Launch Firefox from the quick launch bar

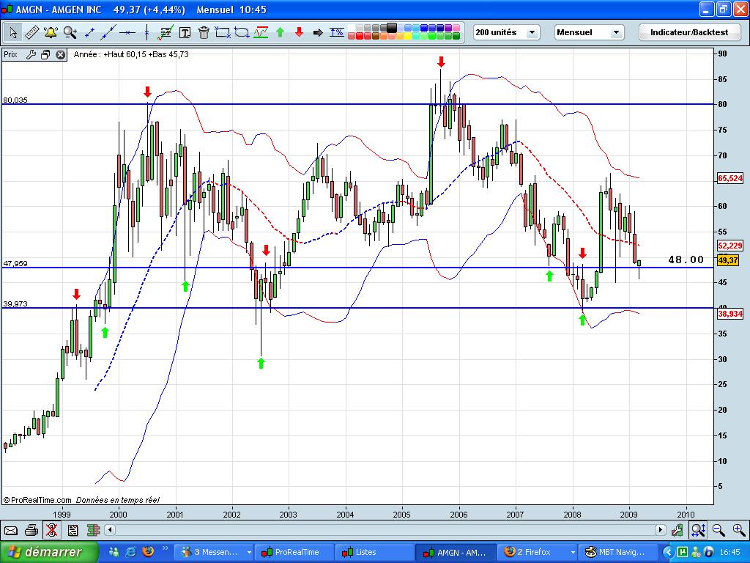pyautogui.click(x=148, y=551)
